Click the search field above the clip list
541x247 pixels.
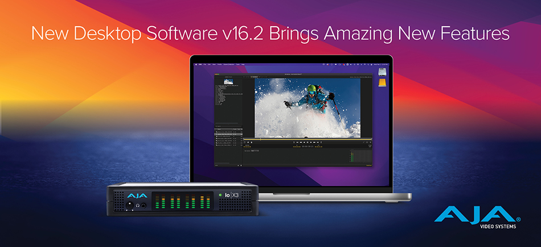228,126
